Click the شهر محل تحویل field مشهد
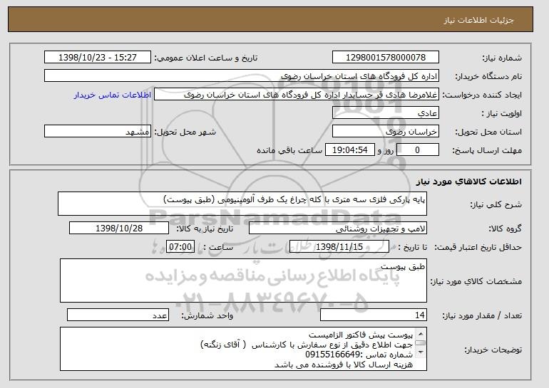The width and height of the screenshot is (549, 388). click(x=98, y=132)
